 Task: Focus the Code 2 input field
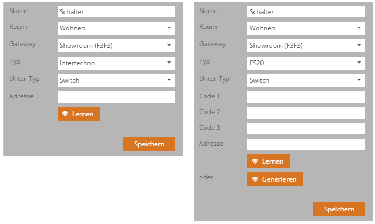tap(306, 113)
